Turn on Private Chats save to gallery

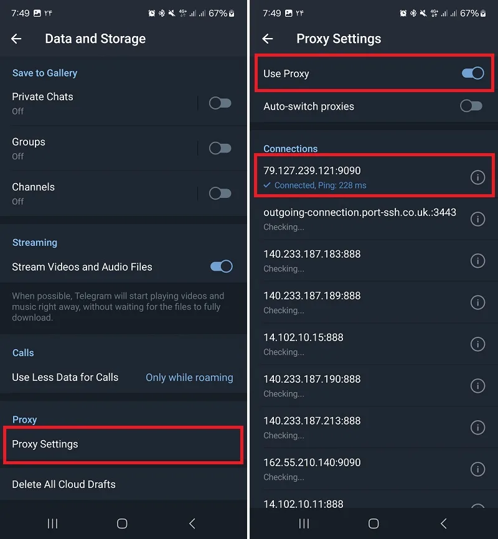pyautogui.click(x=220, y=103)
